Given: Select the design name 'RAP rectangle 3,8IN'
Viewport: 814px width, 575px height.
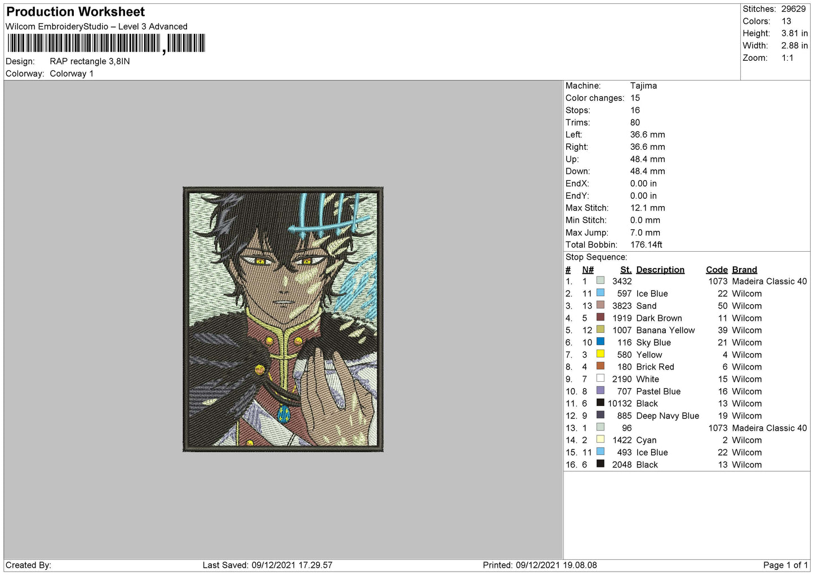Looking at the screenshot, I should [90, 61].
